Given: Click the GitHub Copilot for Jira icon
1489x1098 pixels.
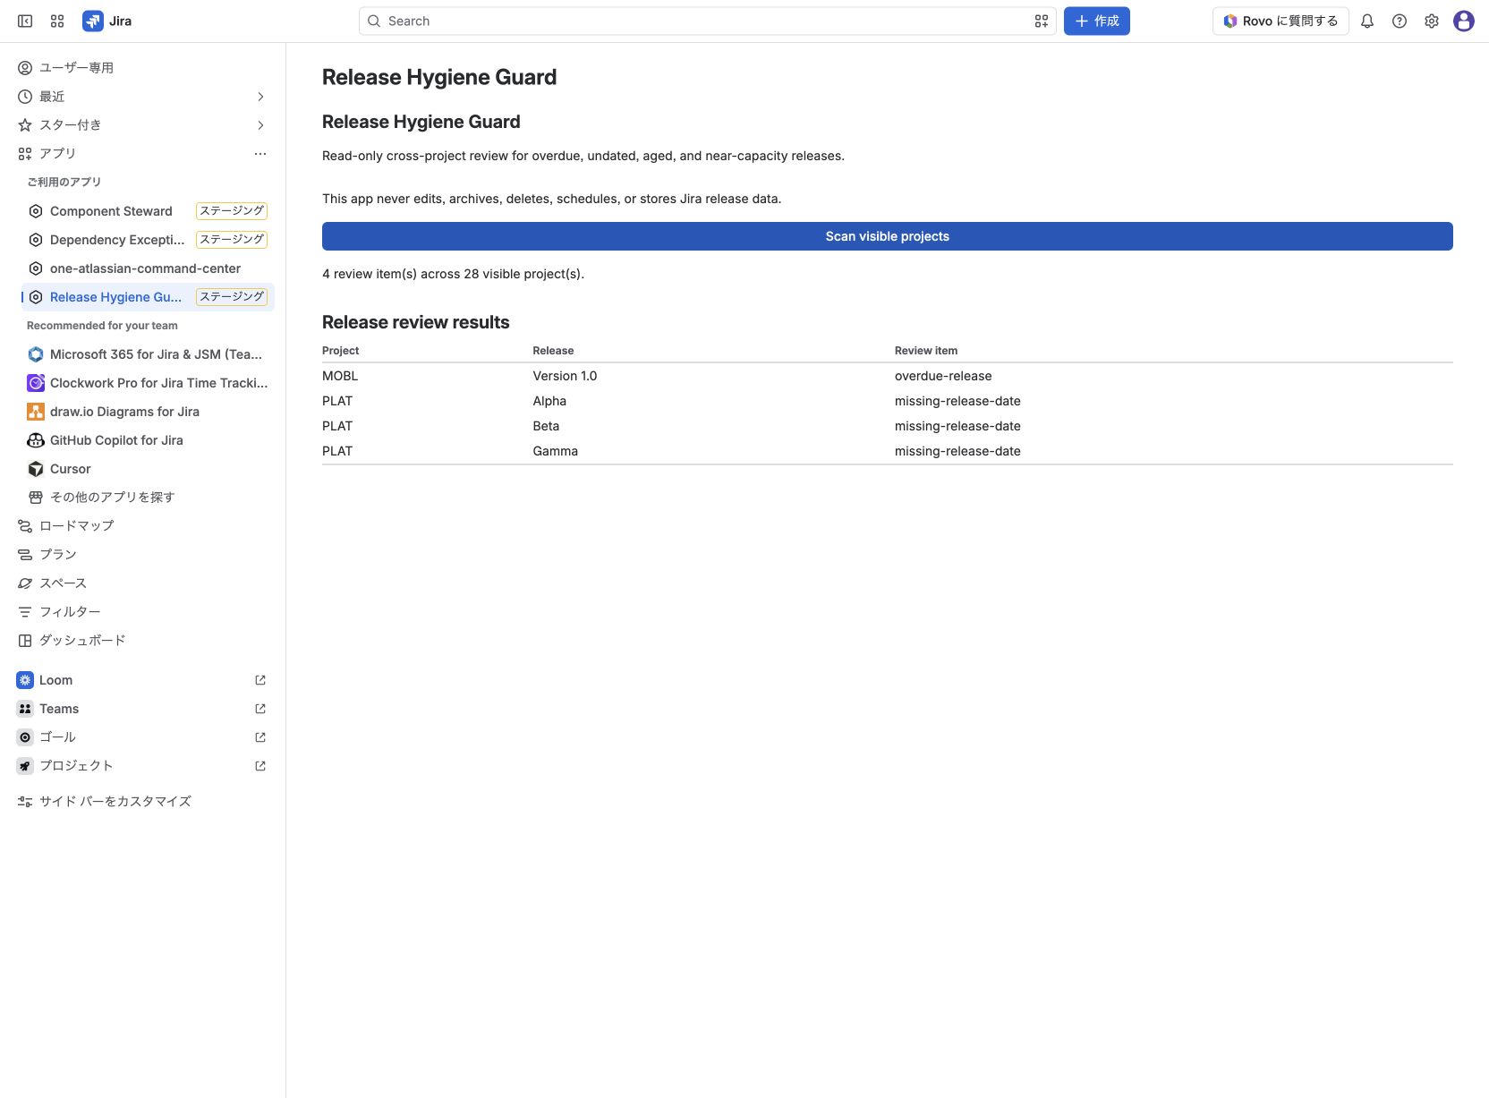Looking at the screenshot, I should (36, 440).
